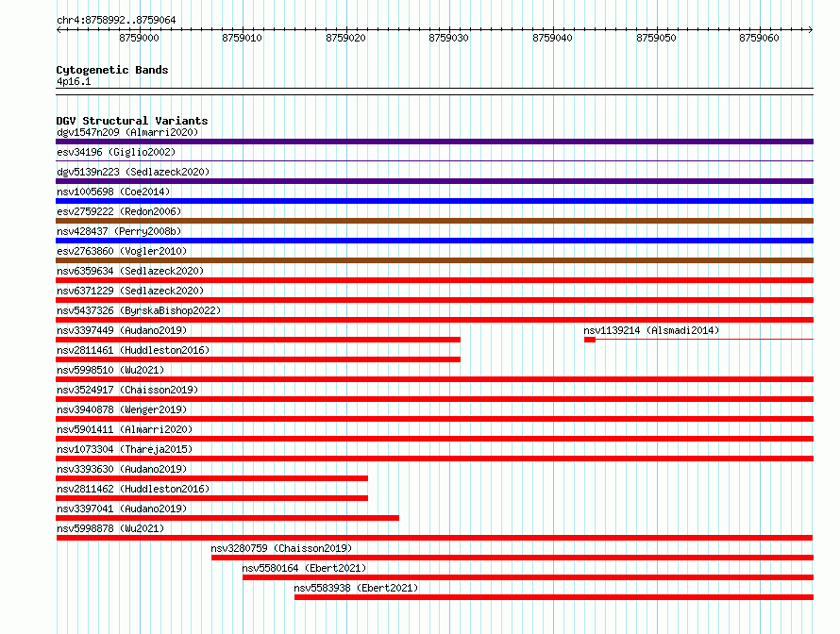
Task: Open variant nsv3397041 (Audano2019)
Action: 122,509
